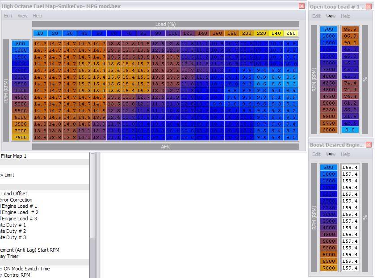Open View menu in Boost Desired Engine window
Image resolution: width=377 pixels, height=278 pixels.
tap(331, 154)
